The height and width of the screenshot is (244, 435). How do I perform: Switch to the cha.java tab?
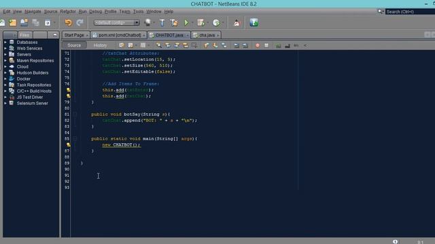click(207, 35)
